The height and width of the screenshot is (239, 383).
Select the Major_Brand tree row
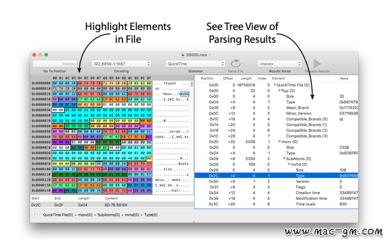277,108
